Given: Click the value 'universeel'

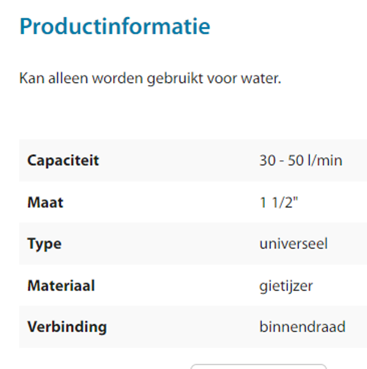Looking at the screenshot, I should click(x=294, y=244).
